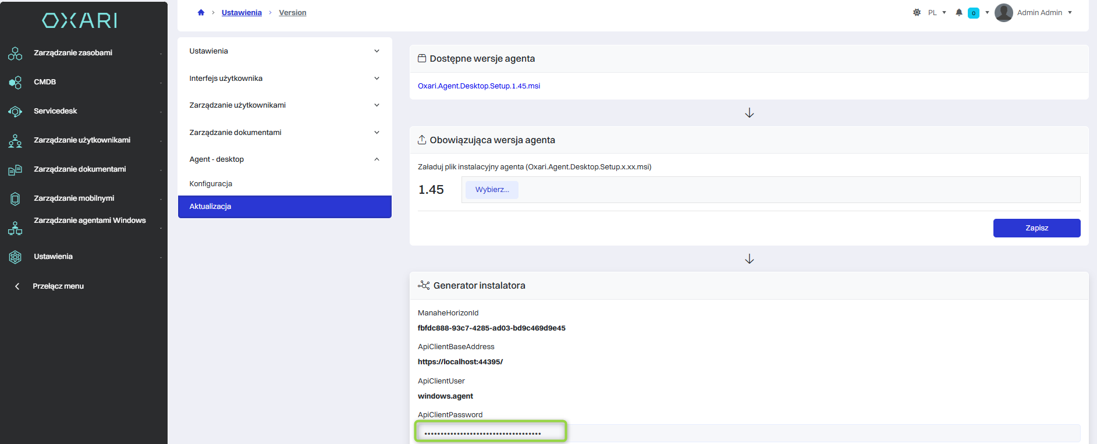
Task: Click the ApiClientPassword field
Action: [749, 433]
